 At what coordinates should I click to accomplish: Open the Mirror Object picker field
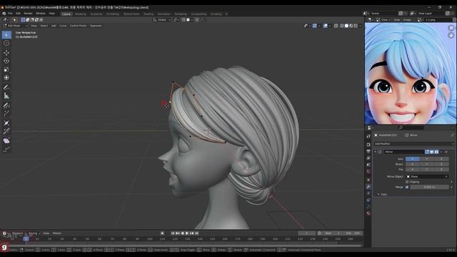pos(427,176)
